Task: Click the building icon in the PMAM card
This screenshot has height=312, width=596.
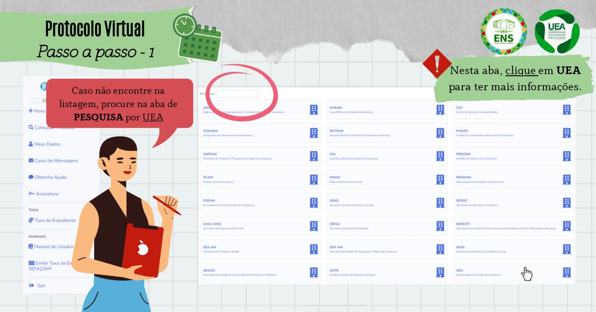Action: click(x=440, y=179)
